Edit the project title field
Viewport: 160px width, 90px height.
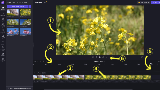click(x=38, y=2)
